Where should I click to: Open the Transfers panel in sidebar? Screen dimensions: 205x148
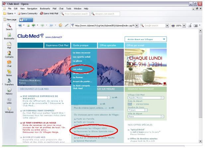pos(9,82)
